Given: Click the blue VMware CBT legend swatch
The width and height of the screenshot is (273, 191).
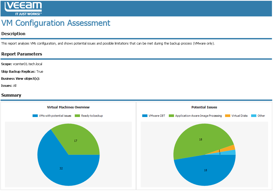Looking at the screenshot, I should click(145, 116).
